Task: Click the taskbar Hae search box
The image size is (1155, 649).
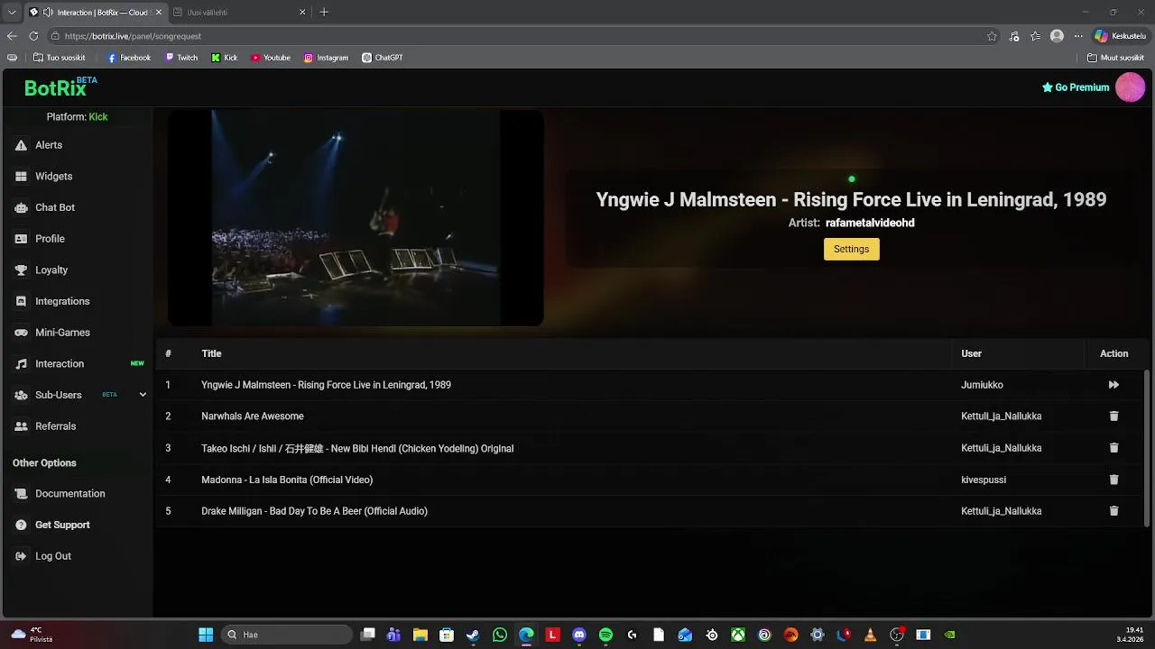Action: (x=287, y=635)
